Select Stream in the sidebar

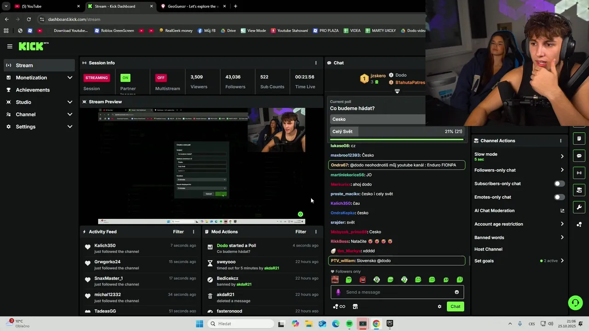tap(39, 65)
